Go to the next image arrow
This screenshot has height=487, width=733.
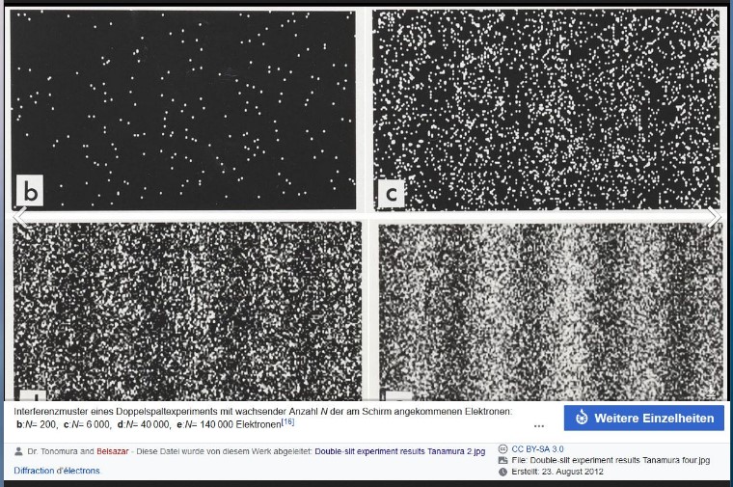pyautogui.click(x=713, y=218)
